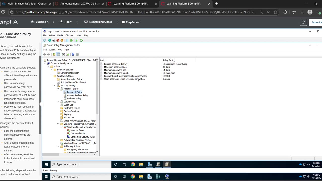Click the blue Help question mark icon
Viewport: 322px width, 181px height.
click(73, 54)
